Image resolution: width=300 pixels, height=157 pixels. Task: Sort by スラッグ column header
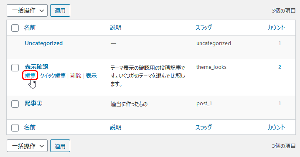pyautogui.click(x=203, y=28)
